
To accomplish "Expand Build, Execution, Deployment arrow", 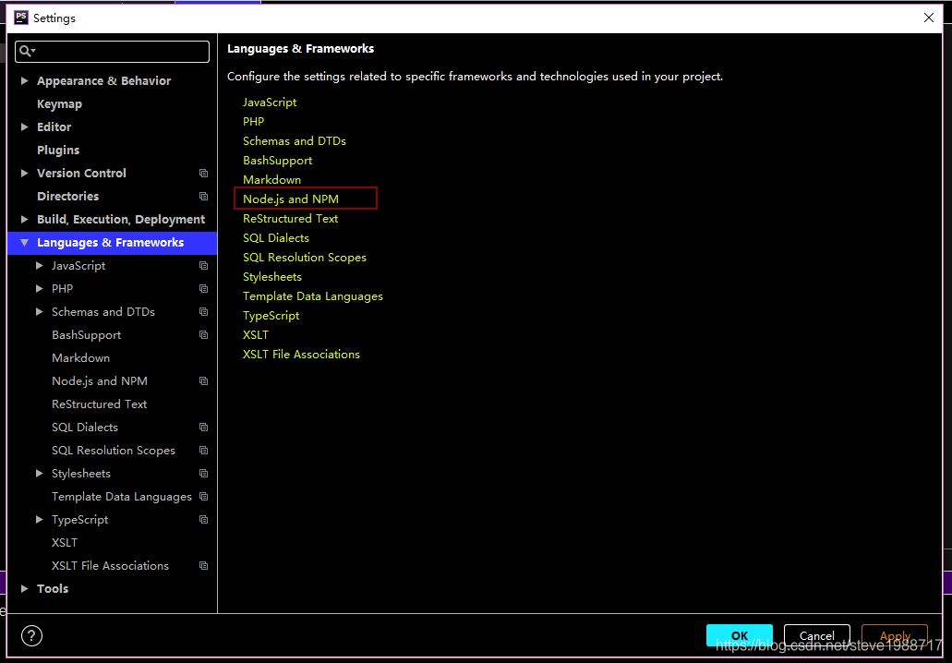I will (x=24, y=219).
